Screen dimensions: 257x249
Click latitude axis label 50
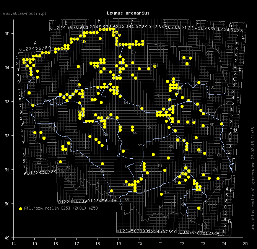(7, 204)
